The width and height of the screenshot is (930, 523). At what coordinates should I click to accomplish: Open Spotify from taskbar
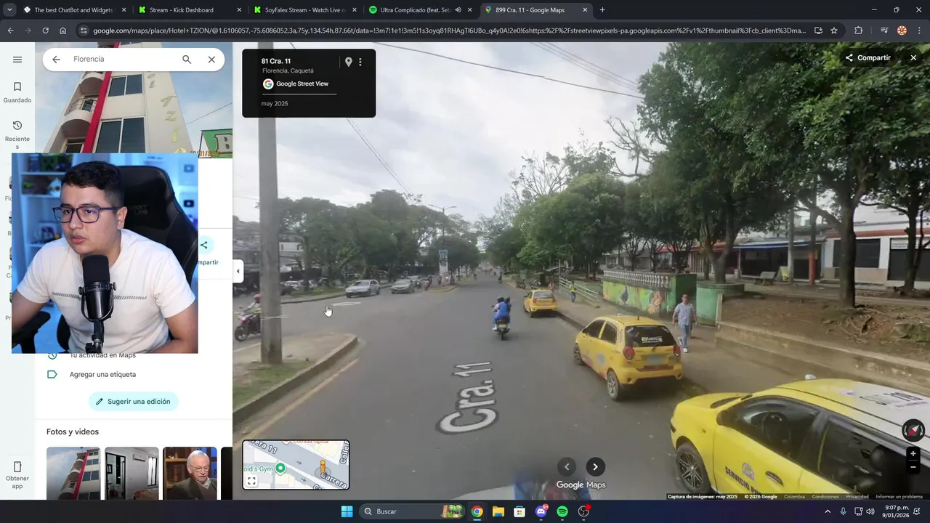(x=562, y=511)
